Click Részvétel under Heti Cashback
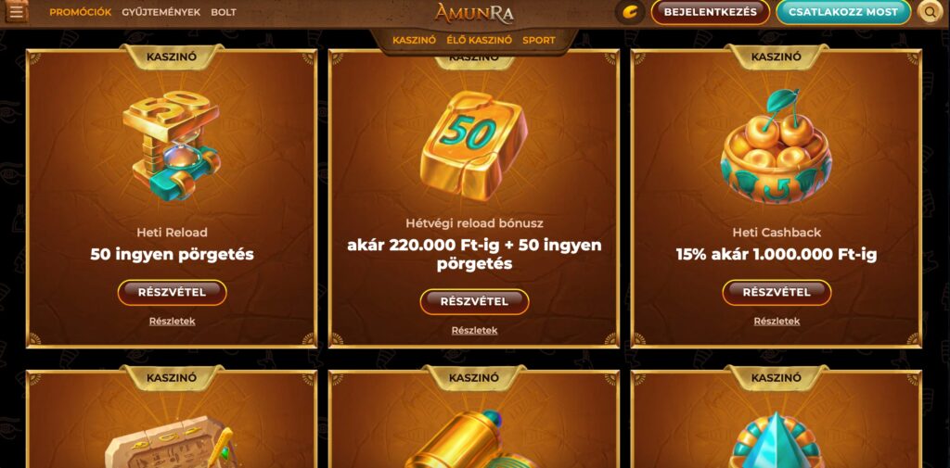The image size is (950, 468). (777, 293)
